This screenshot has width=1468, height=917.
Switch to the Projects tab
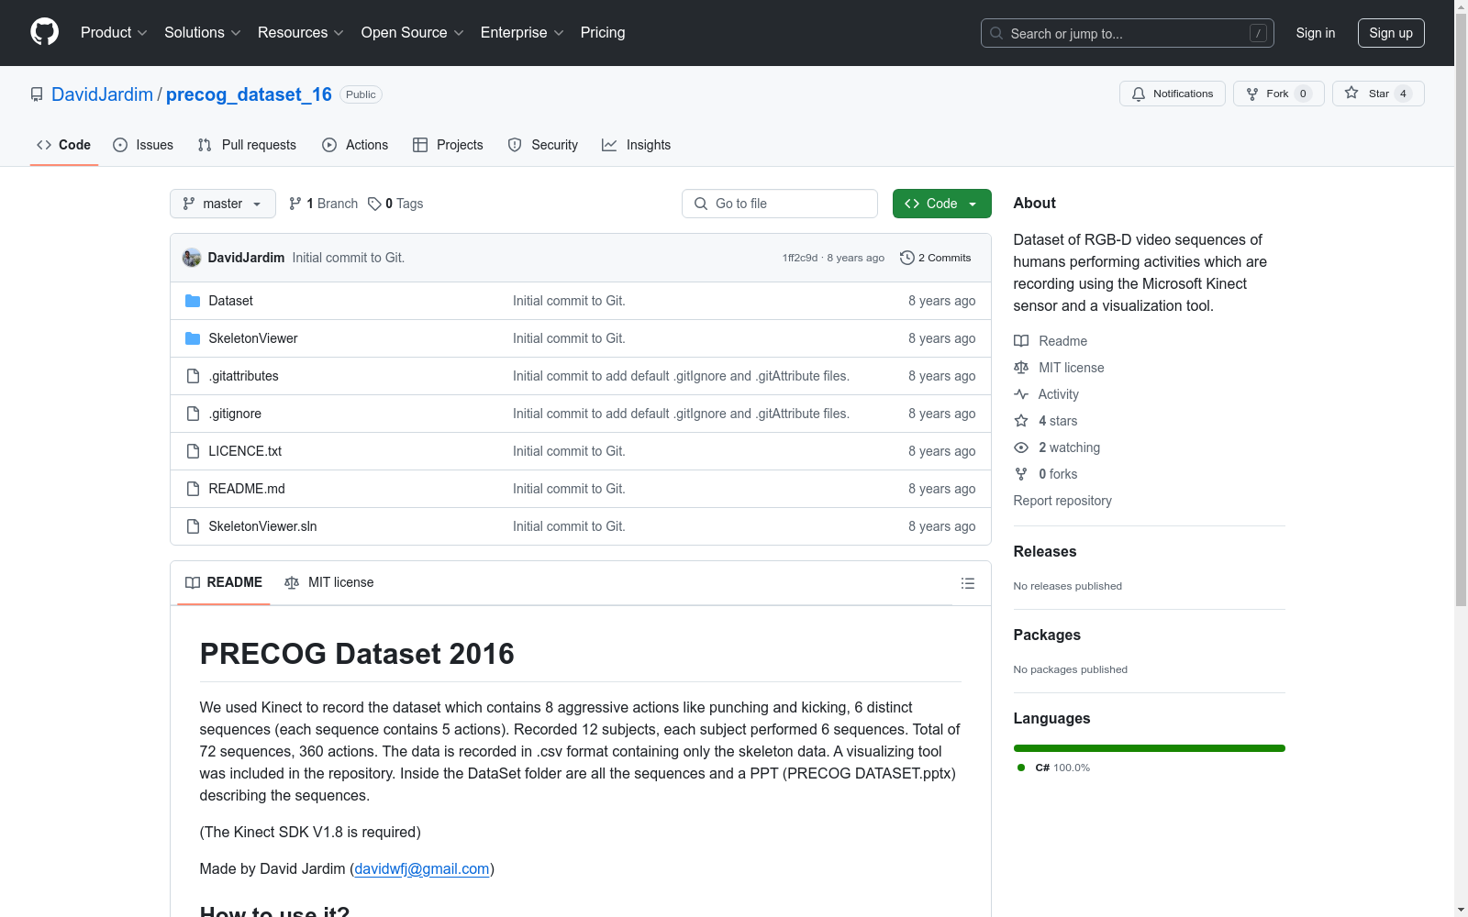point(448,145)
